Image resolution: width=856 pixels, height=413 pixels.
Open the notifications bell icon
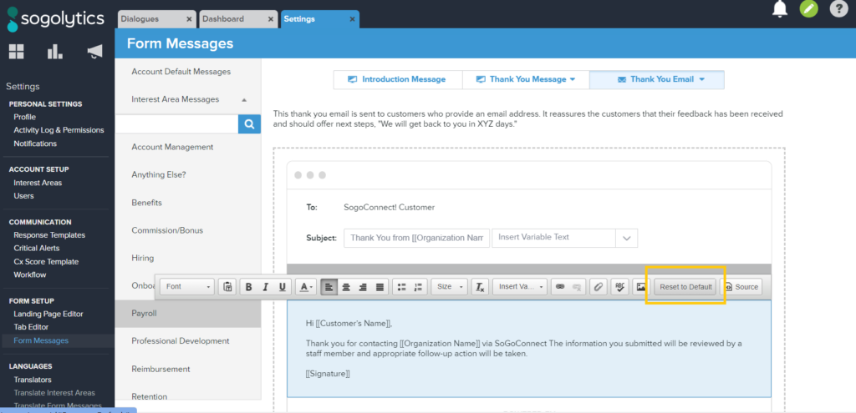(779, 9)
